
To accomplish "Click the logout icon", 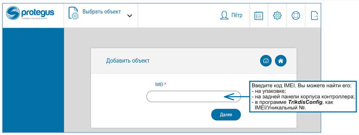I will tap(314, 16).
